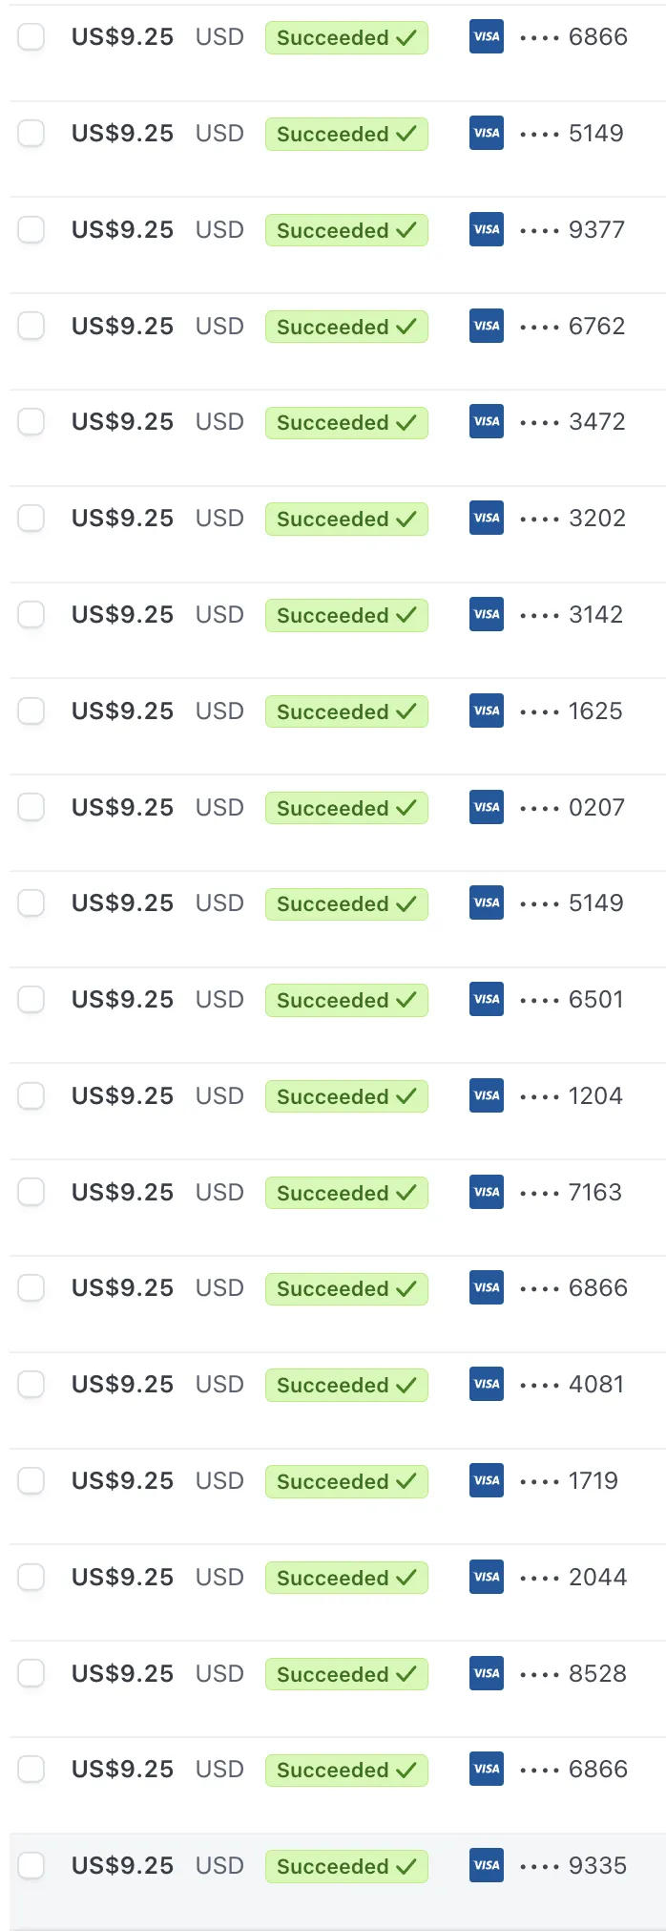Click the Visa logo next to 3202
The width and height of the screenshot is (666, 1931).
[487, 518]
